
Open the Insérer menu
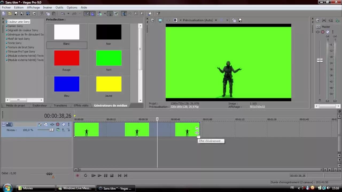tap(48, 7)
